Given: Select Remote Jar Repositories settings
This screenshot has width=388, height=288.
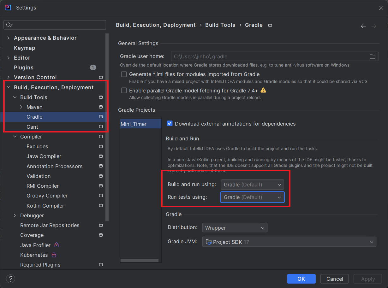Looking at the screenshot, I should [50, 225].
